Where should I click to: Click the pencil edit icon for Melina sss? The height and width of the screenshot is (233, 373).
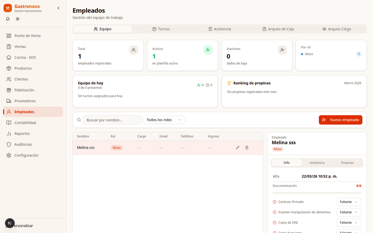(x=238, y=148)
